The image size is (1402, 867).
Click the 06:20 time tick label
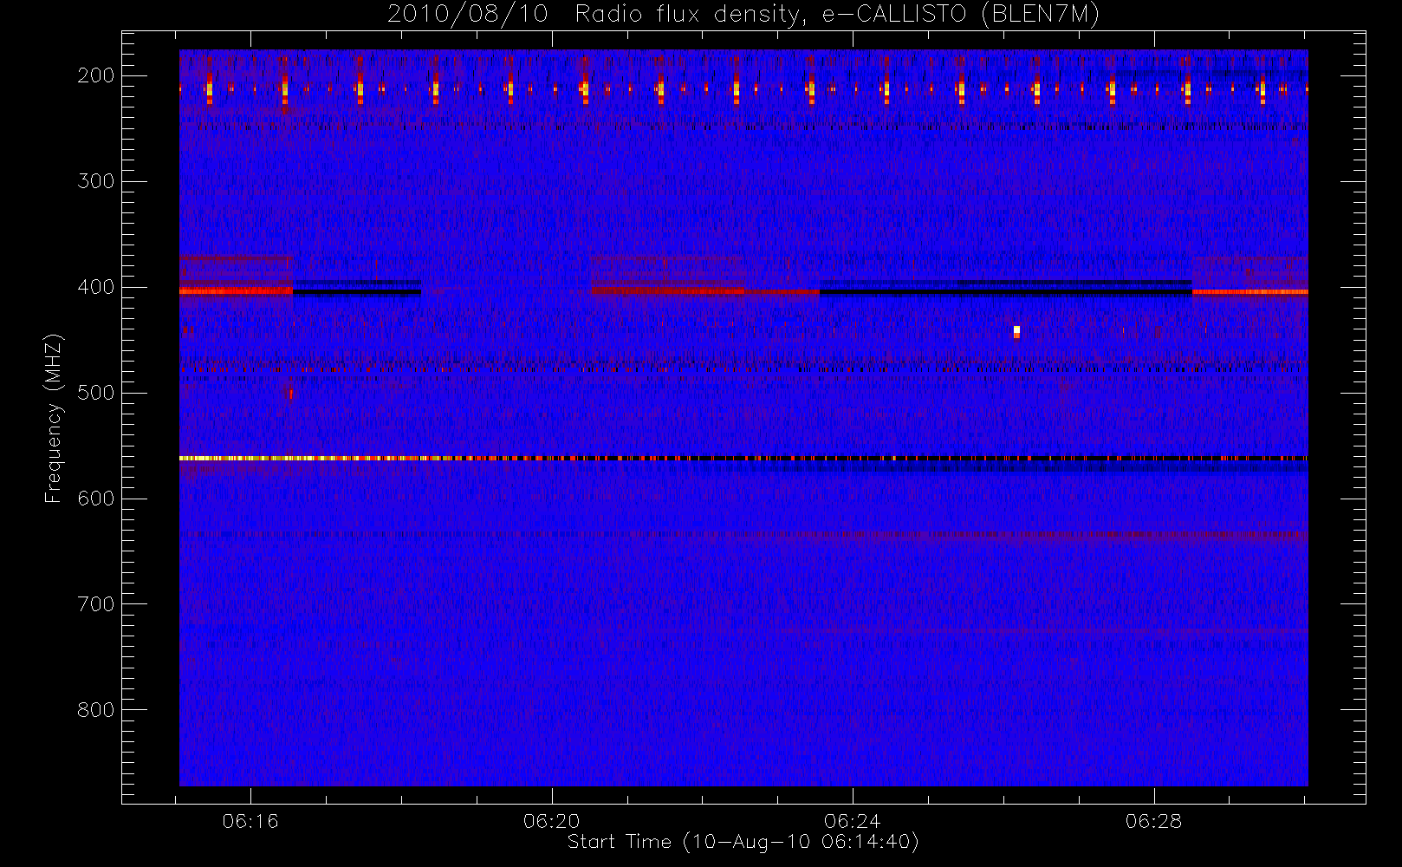pyautogui.click(x=552, y=821)
